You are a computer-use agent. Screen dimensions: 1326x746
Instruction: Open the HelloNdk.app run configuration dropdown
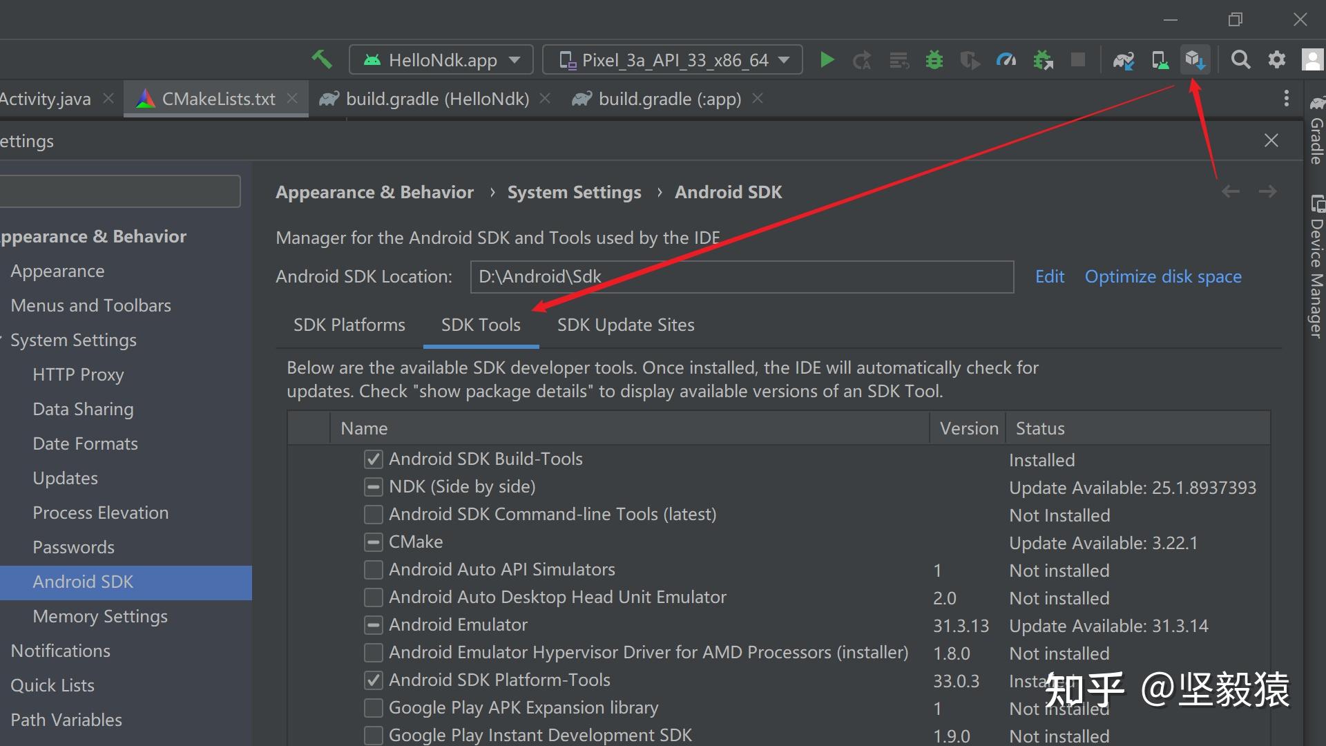point(441,60)
